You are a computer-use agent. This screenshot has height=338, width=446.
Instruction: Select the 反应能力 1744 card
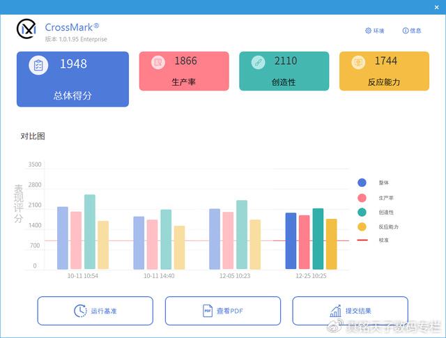[x=384, y=71]
